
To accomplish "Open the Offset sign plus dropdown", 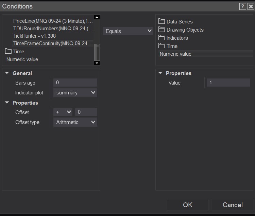I will [63, 112].
